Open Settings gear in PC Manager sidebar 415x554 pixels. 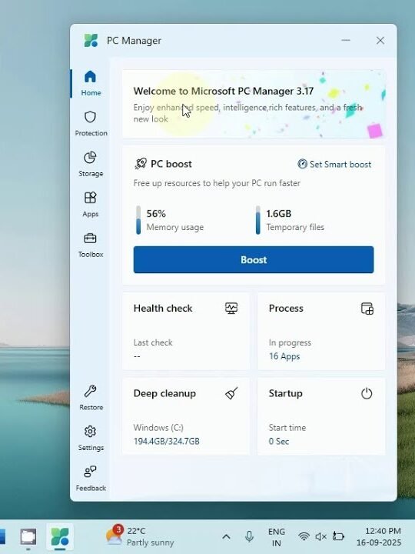click(91, 438)
